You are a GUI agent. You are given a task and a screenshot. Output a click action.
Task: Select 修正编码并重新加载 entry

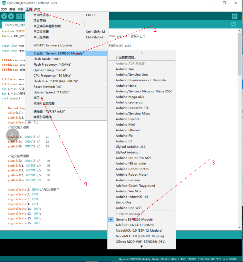(x=67, y=26)
